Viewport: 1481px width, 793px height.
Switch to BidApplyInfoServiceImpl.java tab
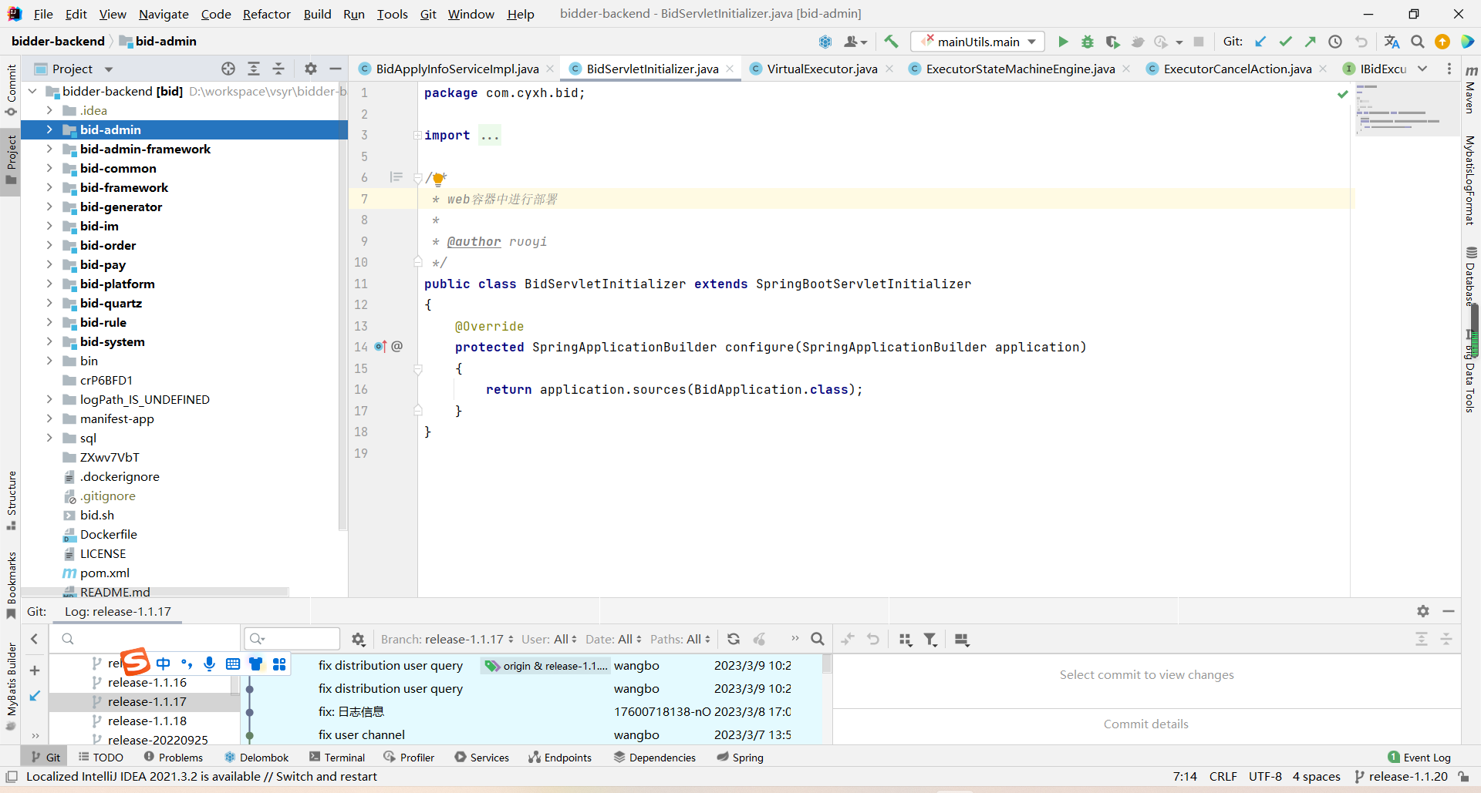point(457,69)
